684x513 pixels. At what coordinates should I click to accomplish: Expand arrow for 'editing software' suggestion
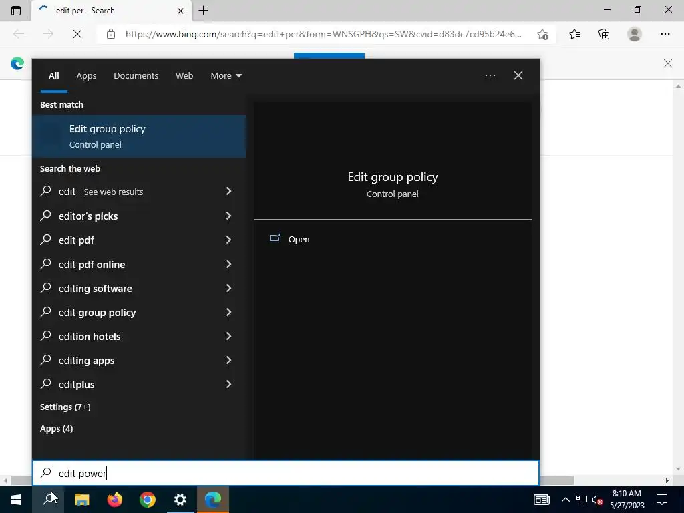pos(228,287)
